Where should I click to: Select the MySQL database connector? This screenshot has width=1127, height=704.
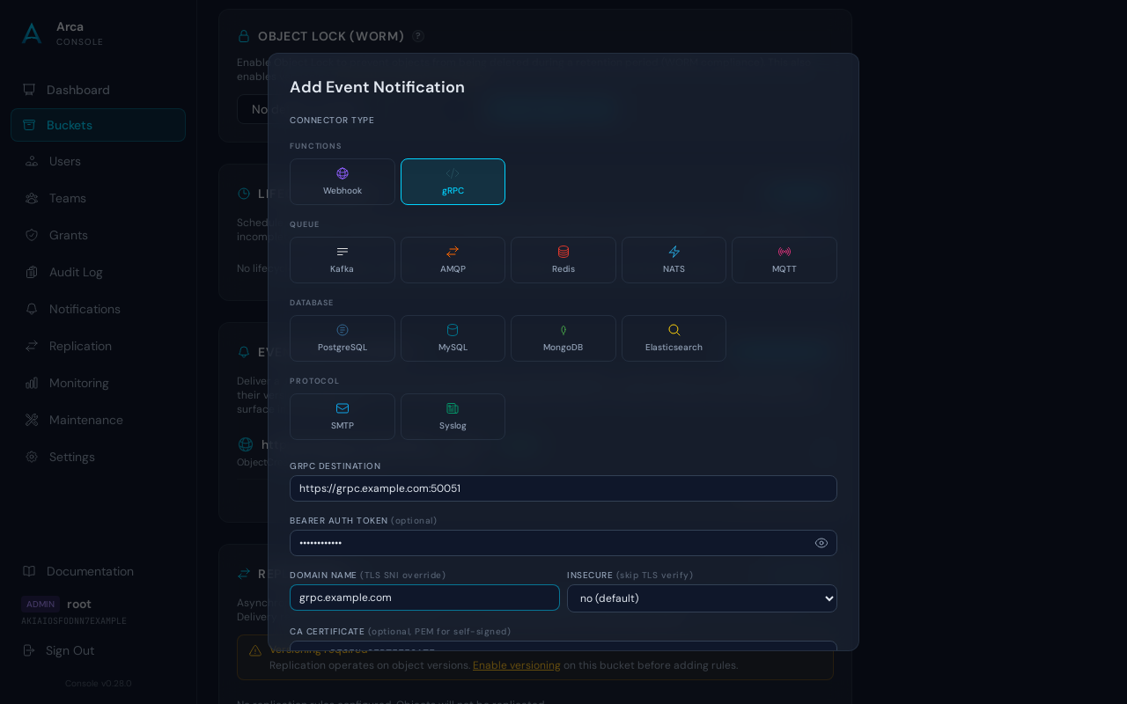tap(453, 338)
